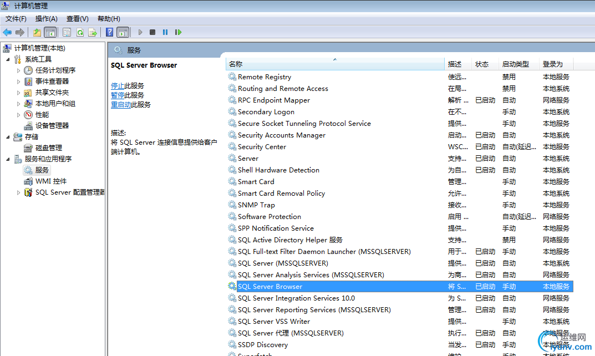The image size is (595, 356).
Task: Open the 文件(F) menu
Action: tap(16, 19)
